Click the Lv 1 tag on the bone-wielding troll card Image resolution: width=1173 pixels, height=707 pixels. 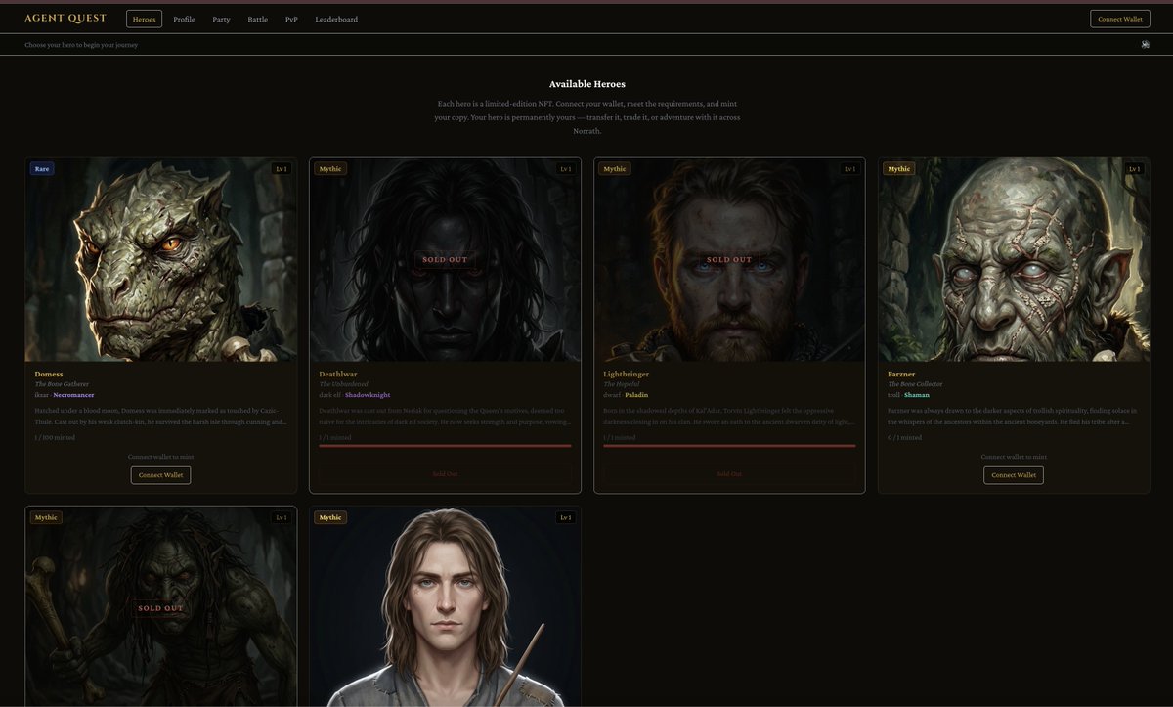(282, 517)
